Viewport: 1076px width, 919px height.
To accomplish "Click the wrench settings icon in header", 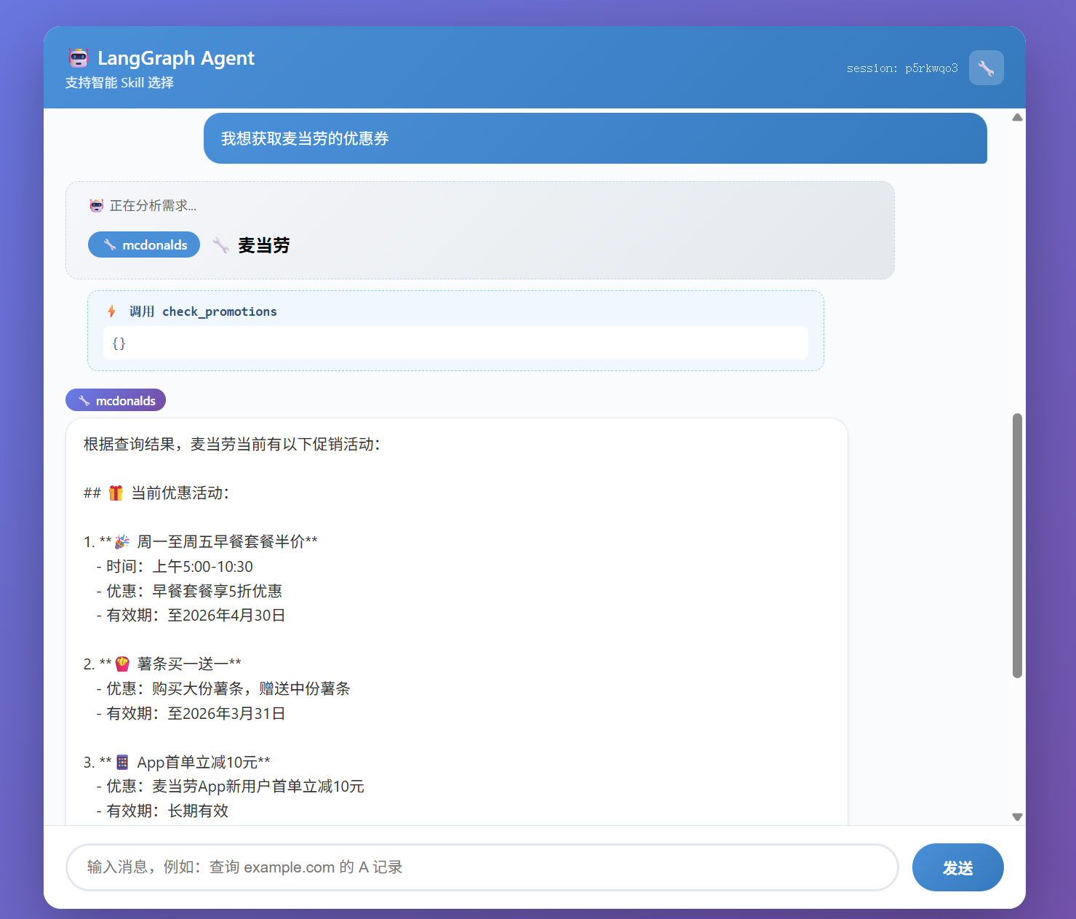I will tap(986, 68).
